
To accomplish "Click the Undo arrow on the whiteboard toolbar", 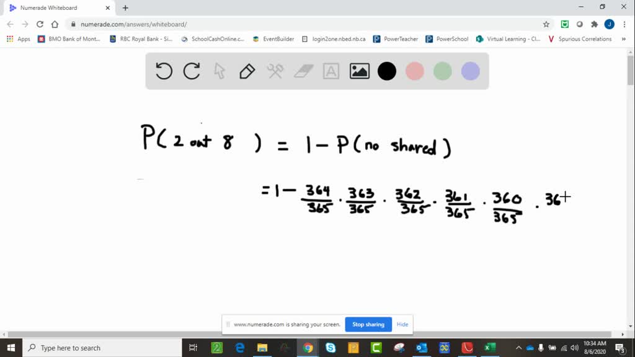I will (163, 71).
